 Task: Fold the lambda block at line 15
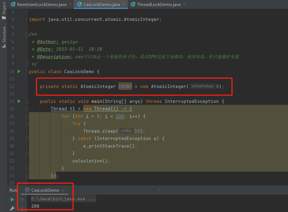coord(27,109)
